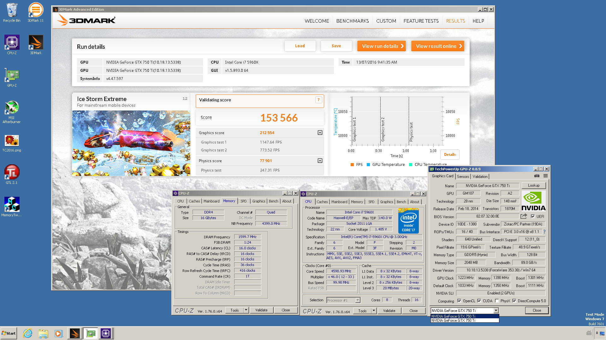Click View result online button
Viewport: 606px width, 340px height.
tap(438, 46)
